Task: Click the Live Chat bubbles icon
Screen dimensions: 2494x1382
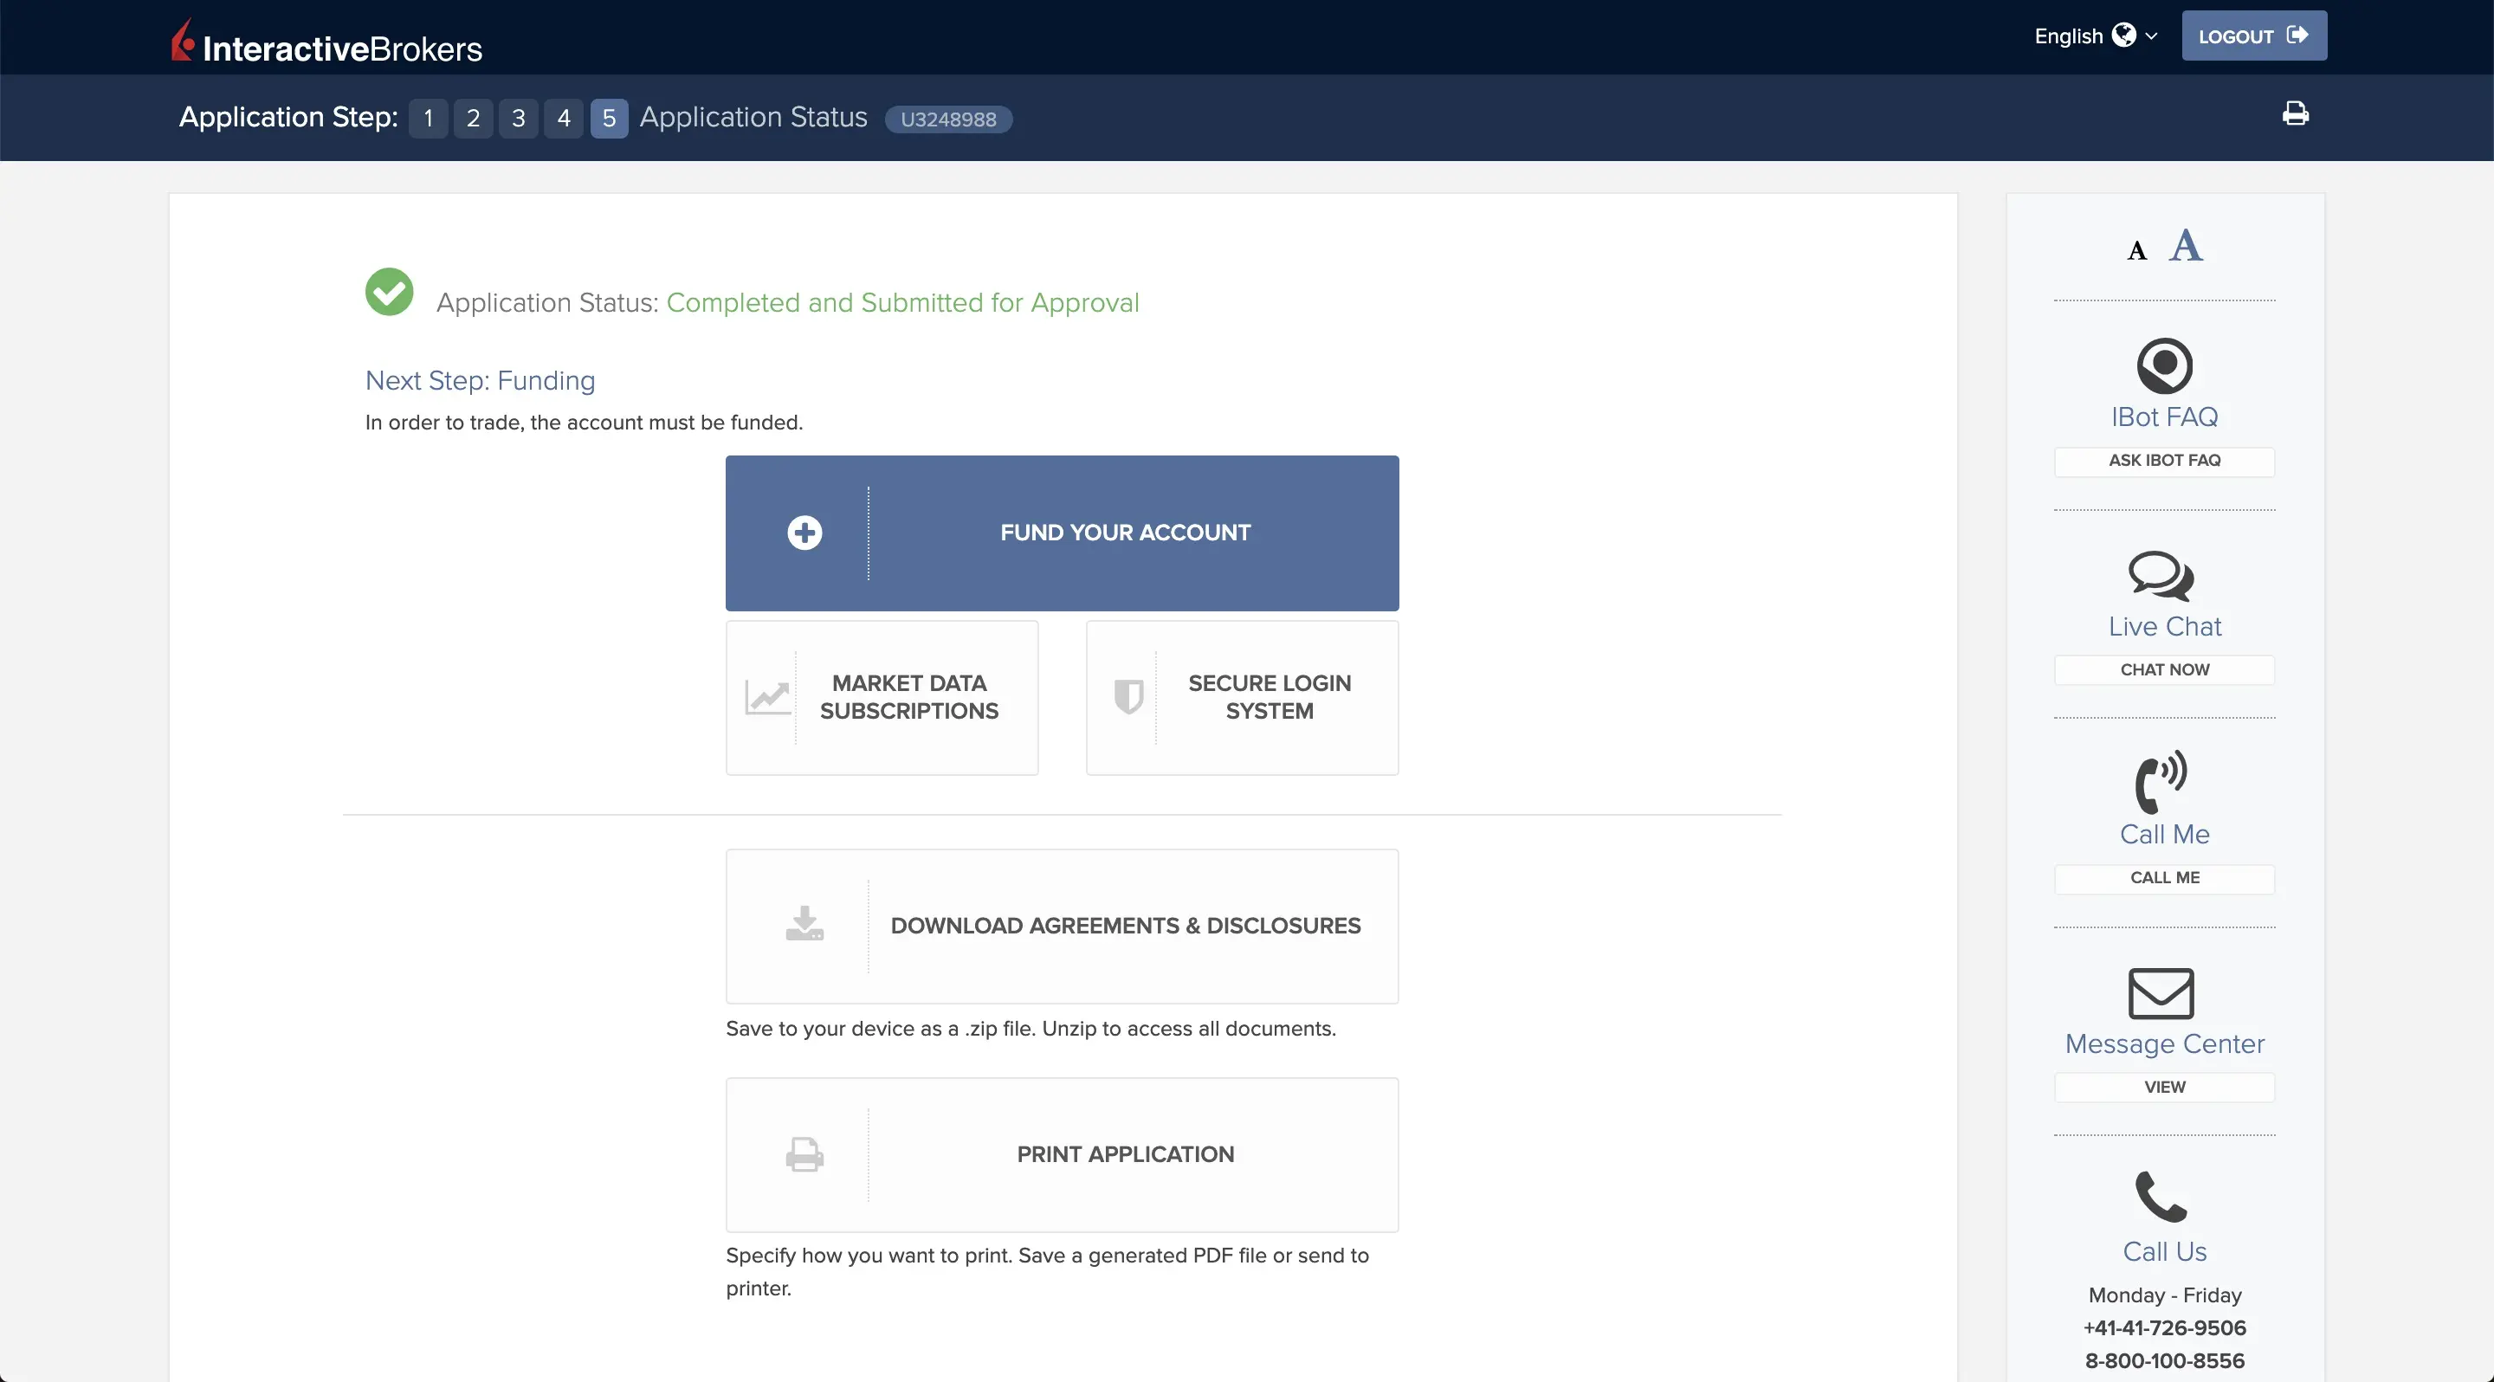Action: (x=2161, y=576)
